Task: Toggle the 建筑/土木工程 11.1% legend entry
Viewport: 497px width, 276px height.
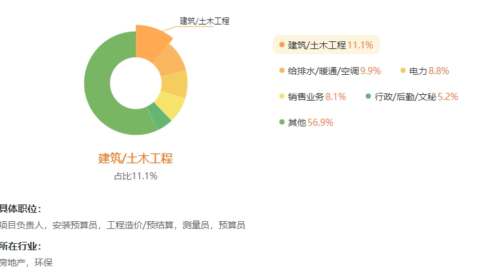Action: pyautogui.click(x=326, y=44)
